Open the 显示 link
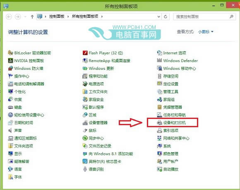The image size is (240, 190). pos(18,154)
